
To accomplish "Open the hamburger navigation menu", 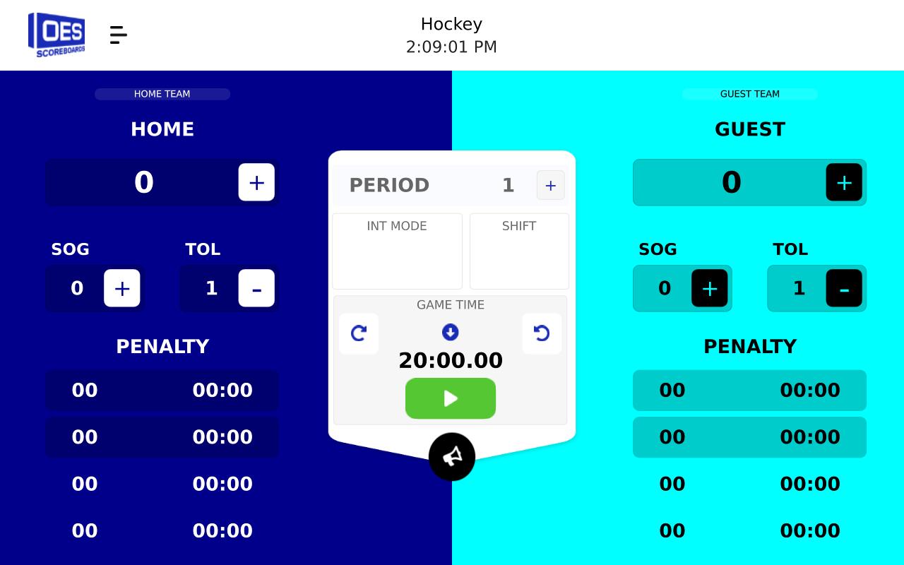I will point(118,35).
